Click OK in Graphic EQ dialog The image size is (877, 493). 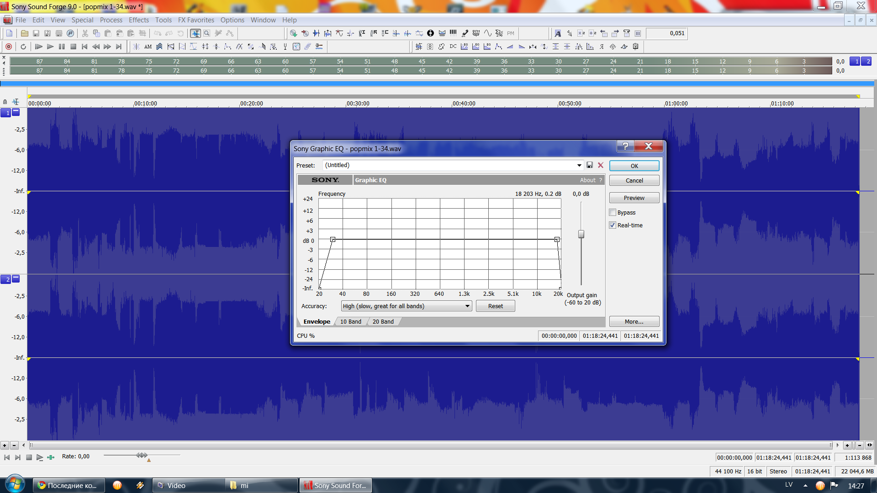[634, 166]
